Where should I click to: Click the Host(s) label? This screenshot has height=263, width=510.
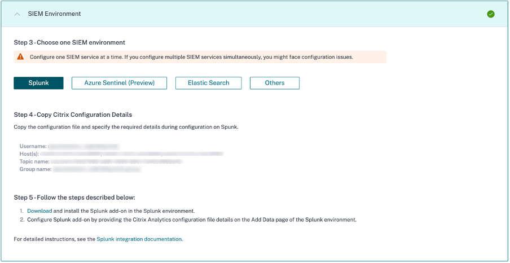tap(29, 154)
